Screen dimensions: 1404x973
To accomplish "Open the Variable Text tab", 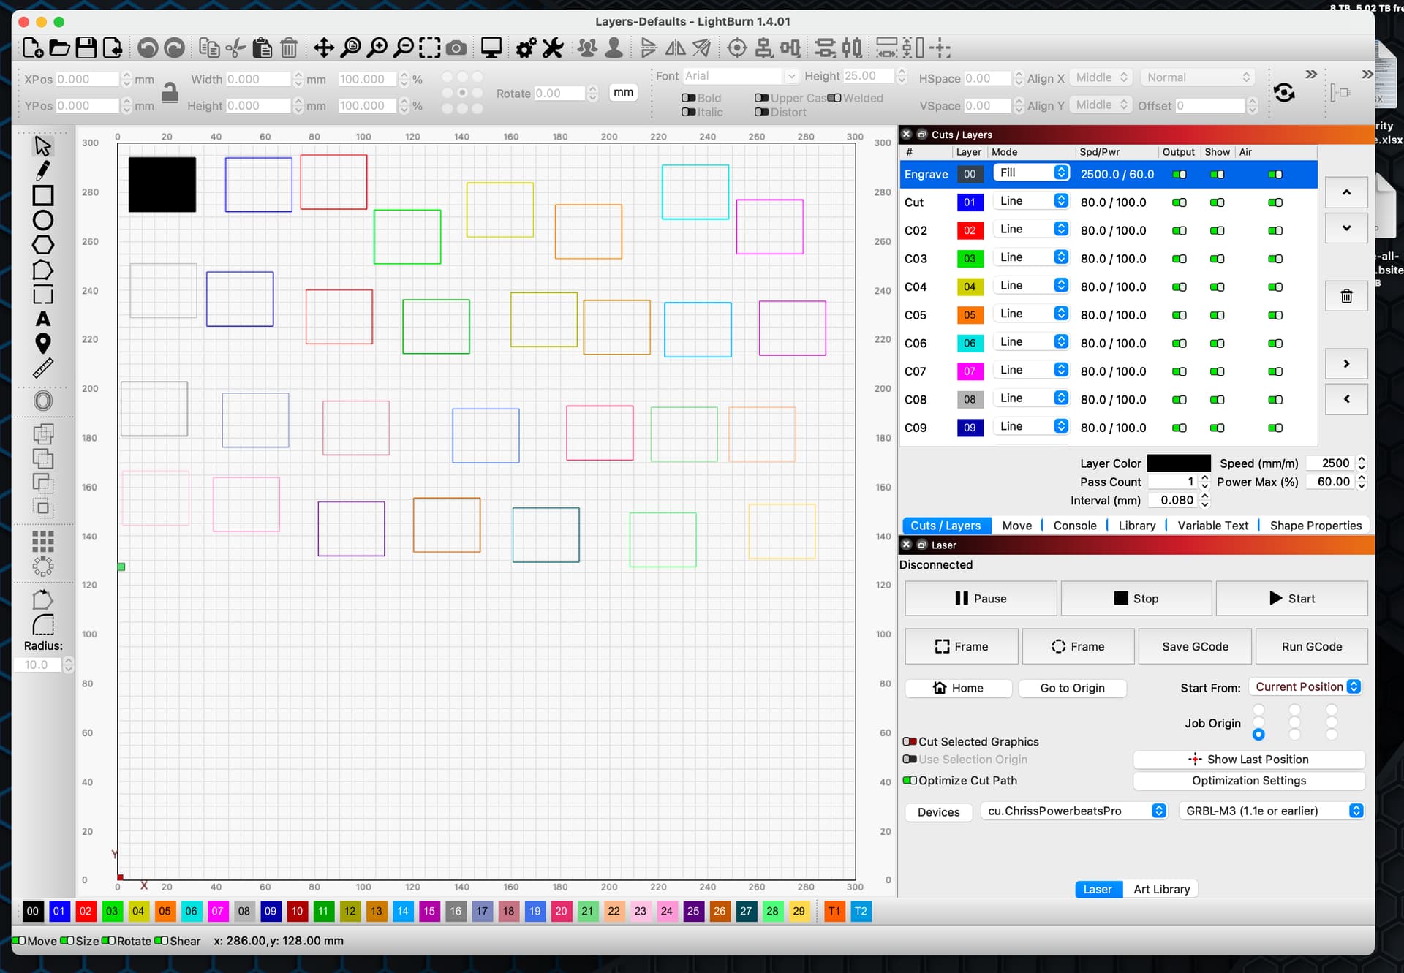I will click(1212, 526).
